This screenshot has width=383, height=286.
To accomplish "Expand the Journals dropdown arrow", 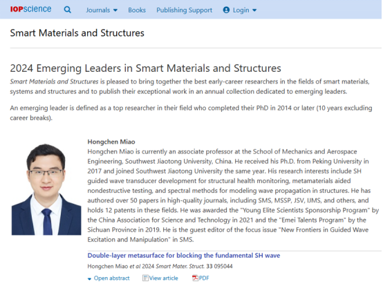I will click(x=115, y=10).
